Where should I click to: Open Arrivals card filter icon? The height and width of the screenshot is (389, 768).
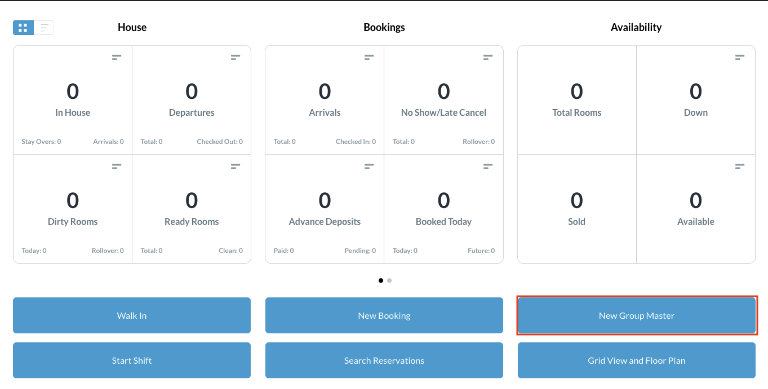[x=369, y=57]
